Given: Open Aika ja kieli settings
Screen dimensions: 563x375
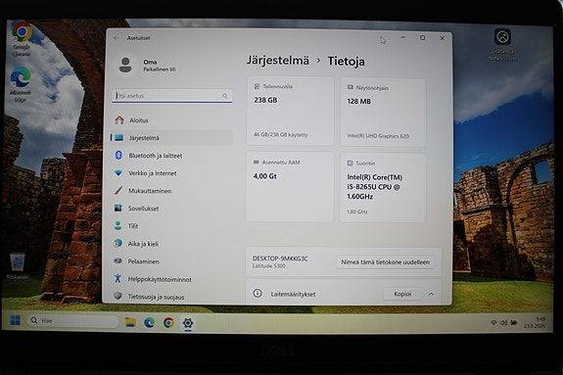Looking at the screenshot, I should point(172,244).
